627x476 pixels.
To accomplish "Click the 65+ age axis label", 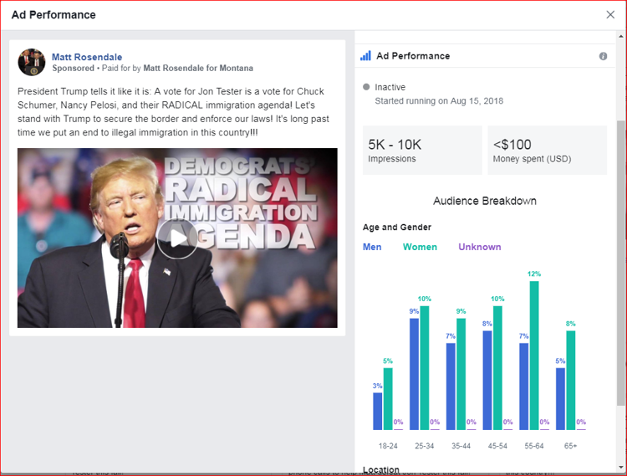I will point(571,446).
